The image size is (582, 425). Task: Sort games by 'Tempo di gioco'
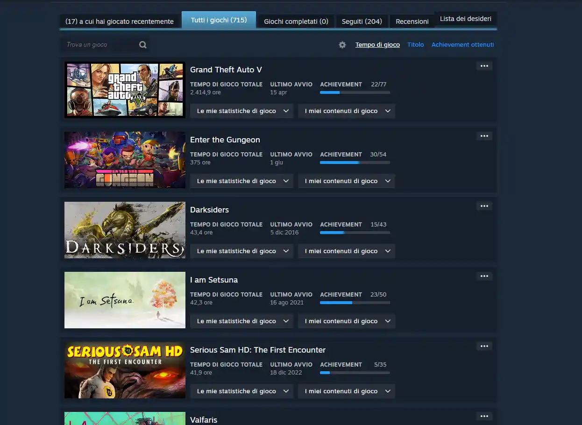click(377, 45)
